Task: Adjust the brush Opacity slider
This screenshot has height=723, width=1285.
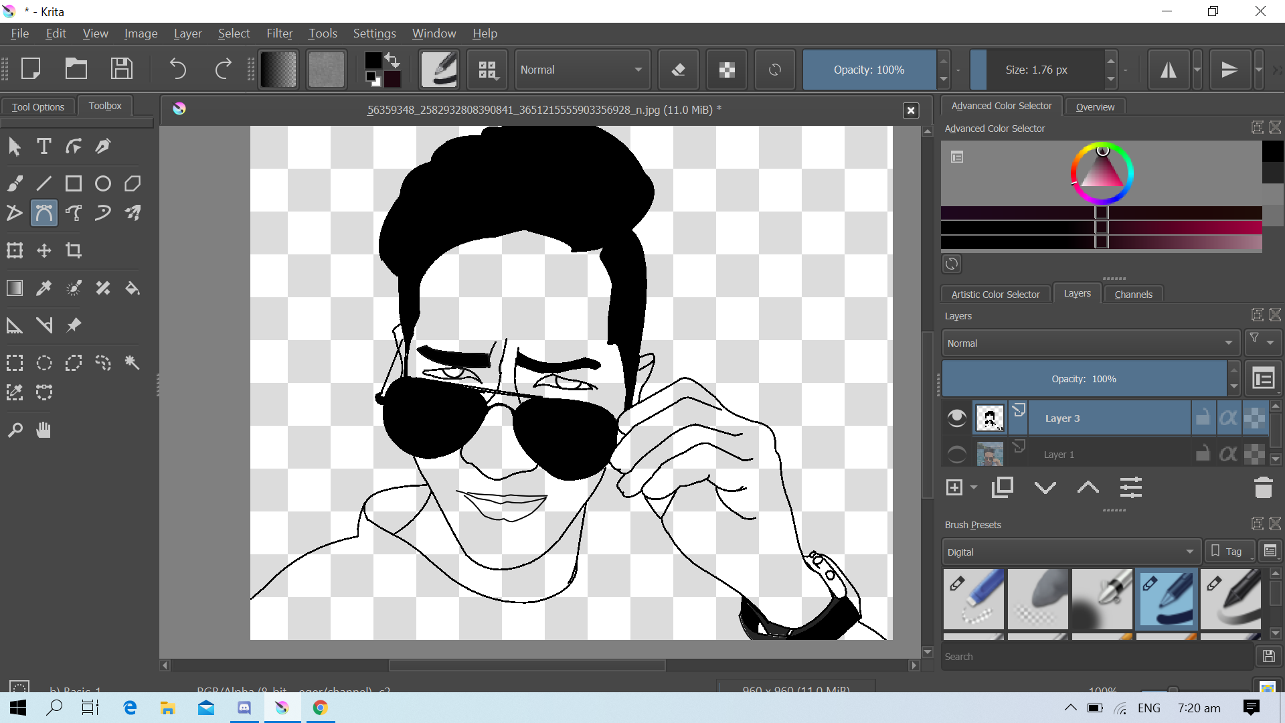Action: point(869,70)
